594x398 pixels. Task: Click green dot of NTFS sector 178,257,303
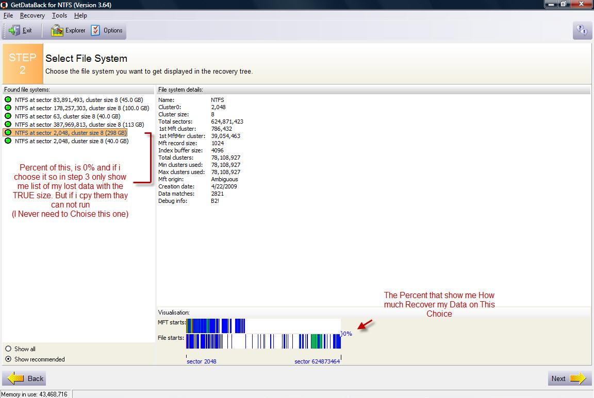click(8, 108)
